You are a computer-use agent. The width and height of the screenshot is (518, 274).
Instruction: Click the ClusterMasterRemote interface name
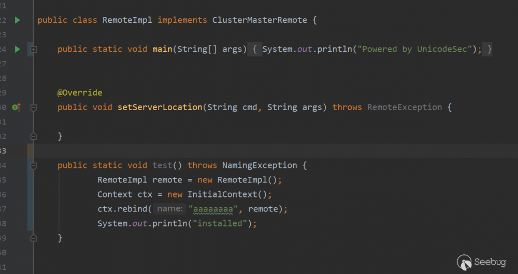pyautogui.click(x=260, y=20)
